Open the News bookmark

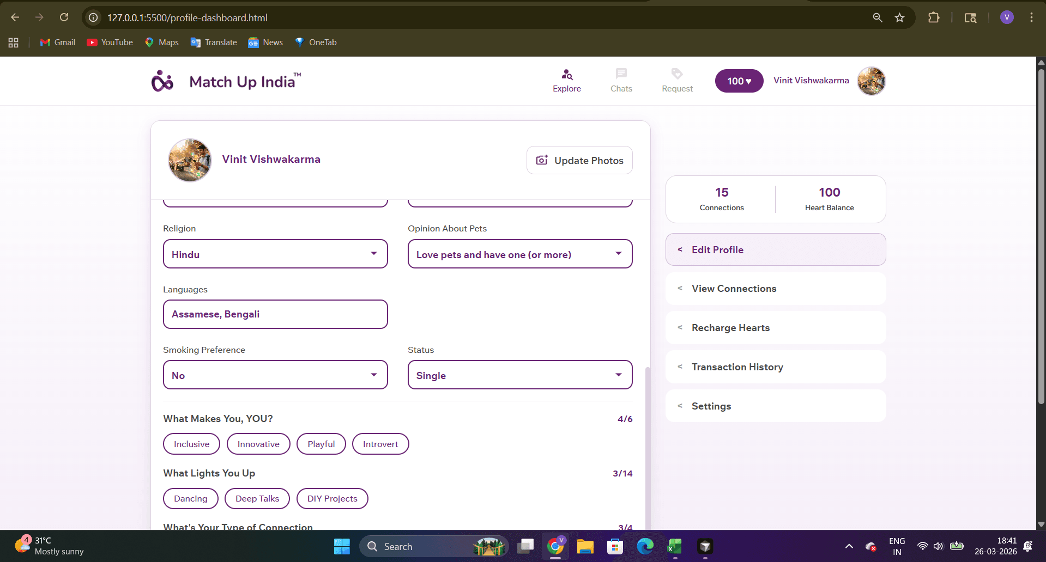point(265,42)
